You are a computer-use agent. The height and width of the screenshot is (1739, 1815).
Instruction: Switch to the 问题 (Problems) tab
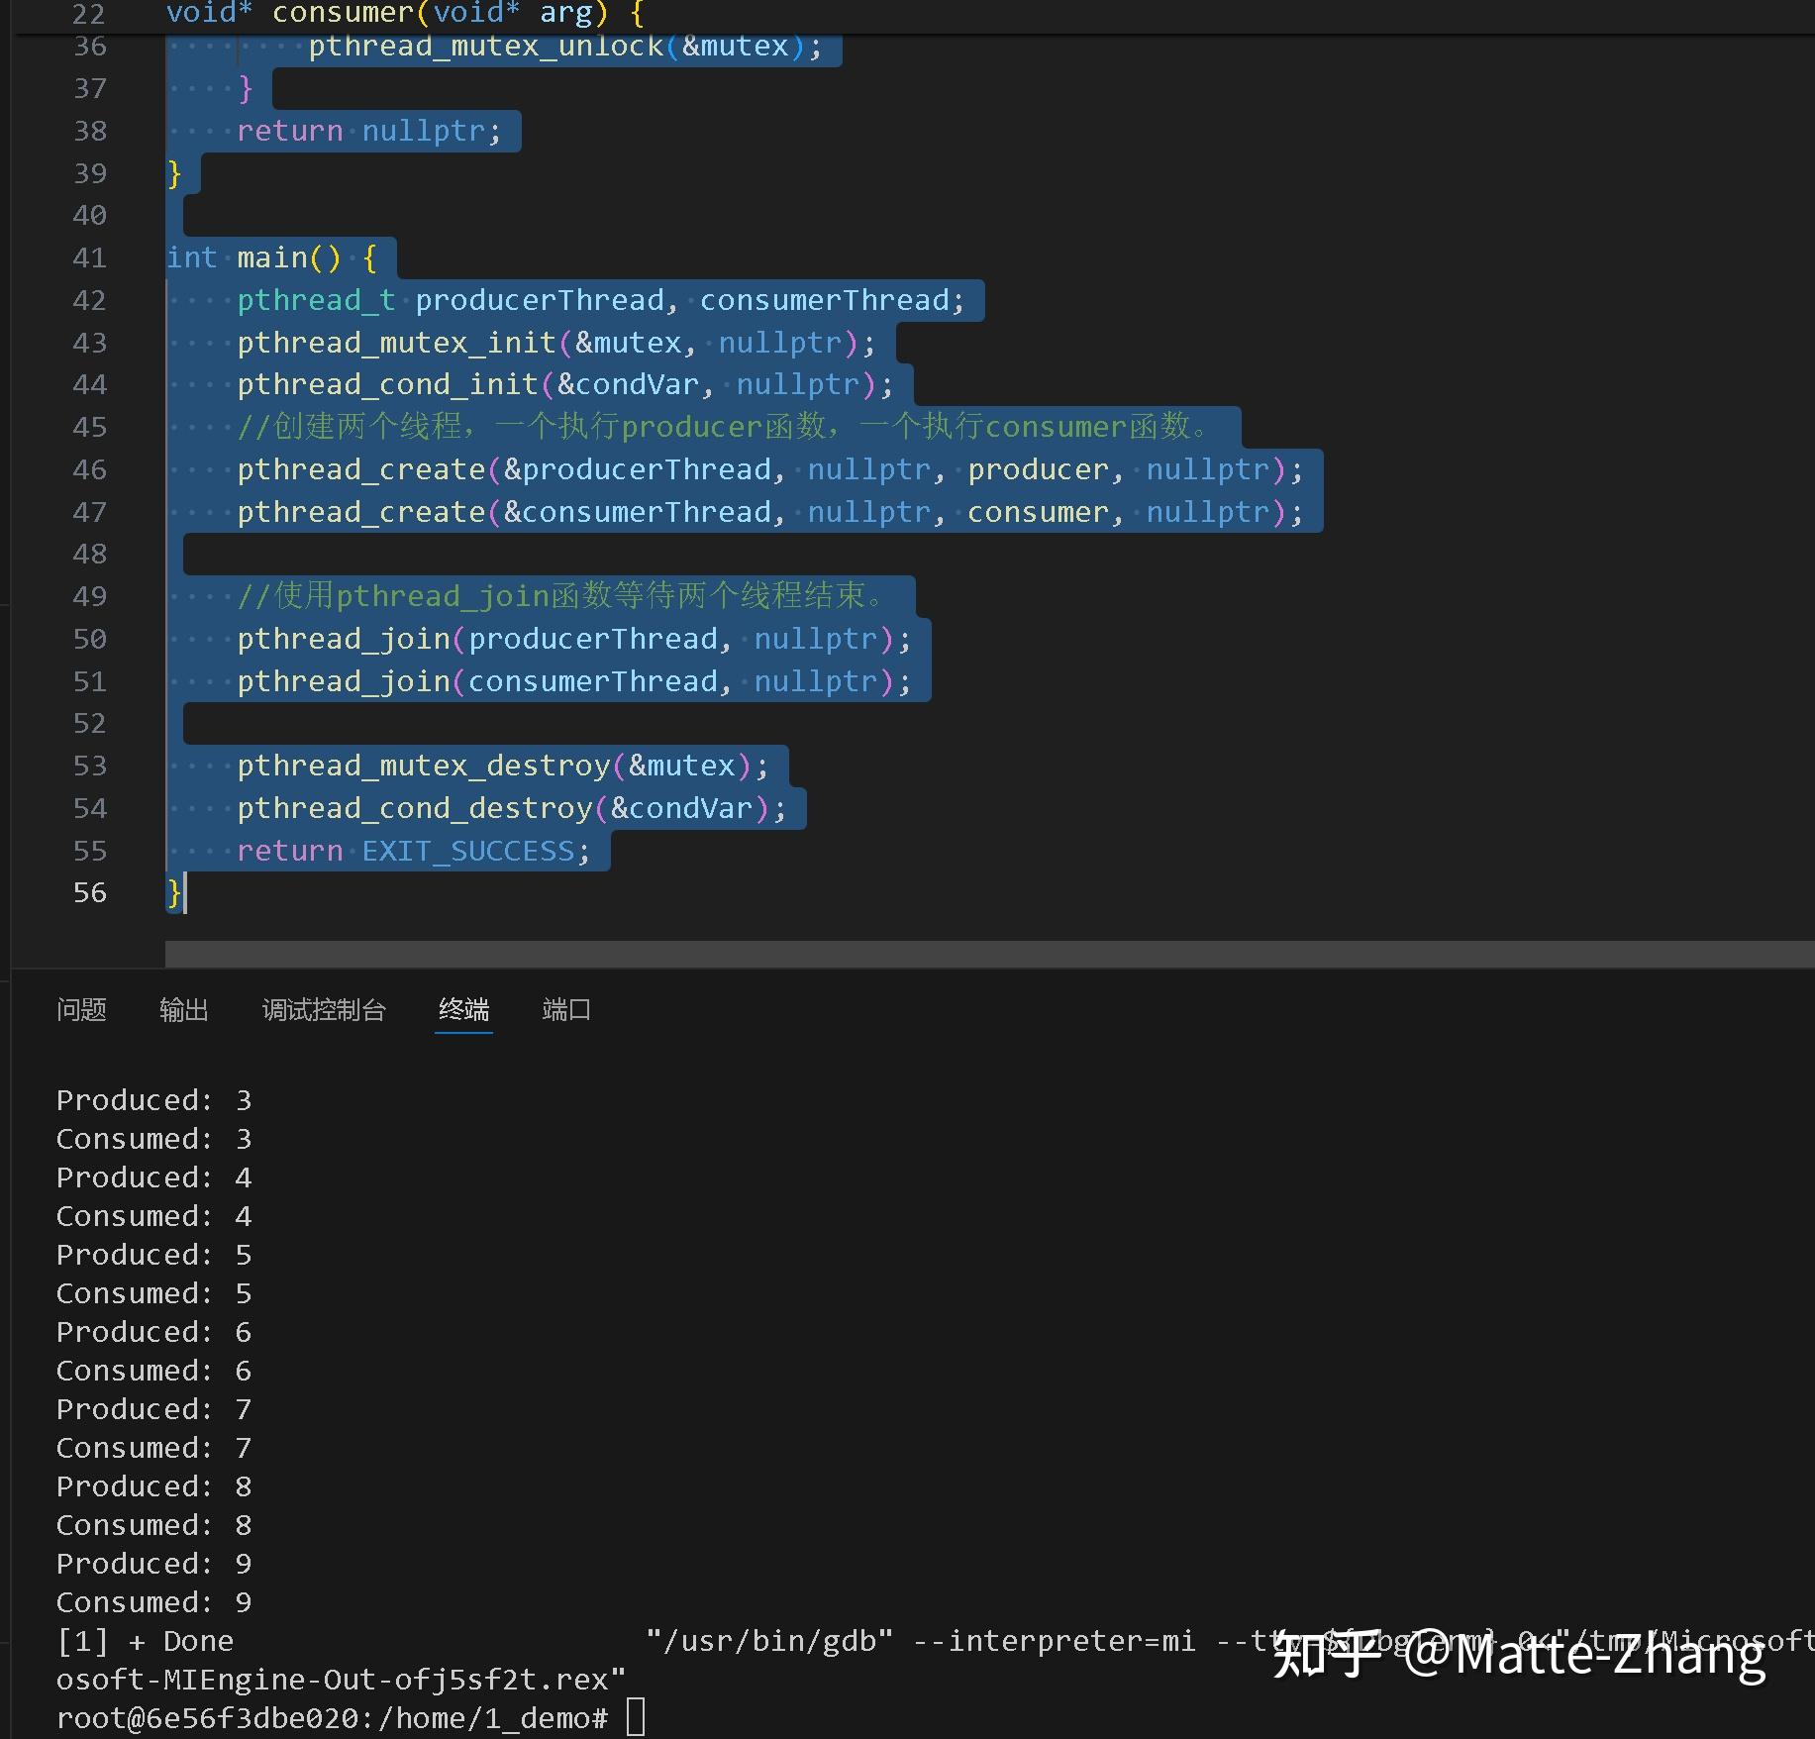pyautogui.click(x=81, y=1009)
